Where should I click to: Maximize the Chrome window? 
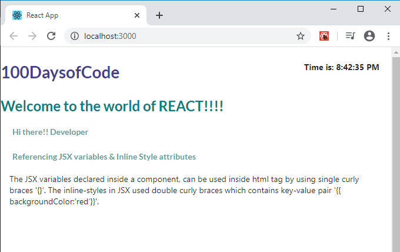click(361, 9)
